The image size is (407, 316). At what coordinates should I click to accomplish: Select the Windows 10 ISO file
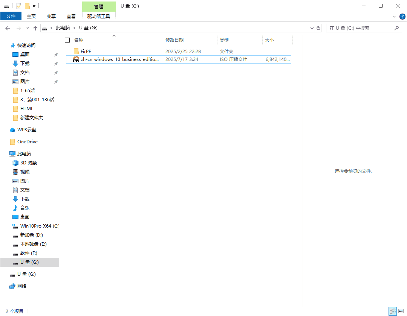[119, 59]
